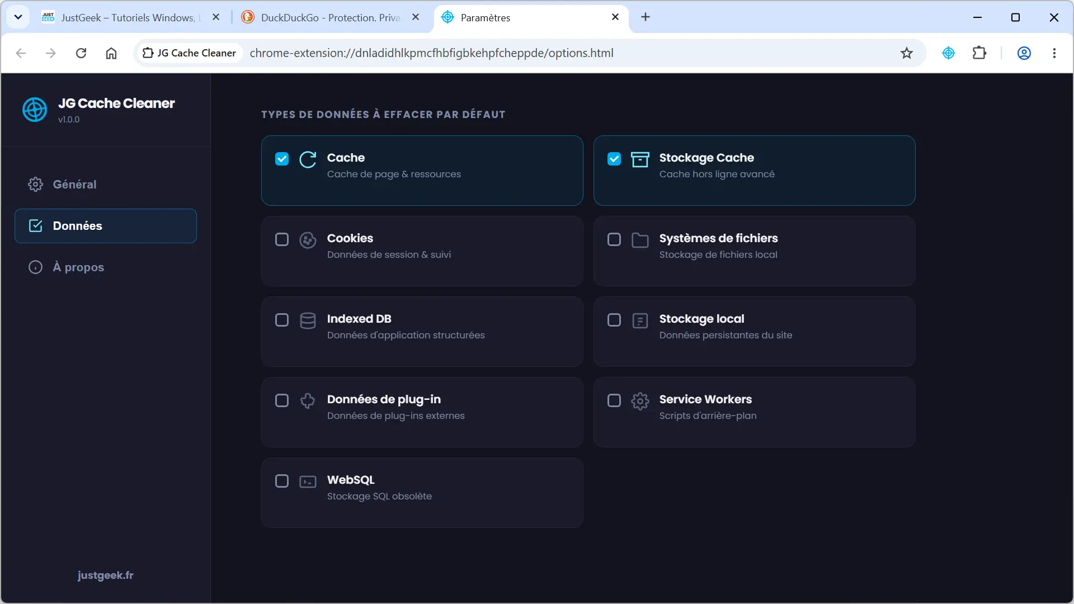The image size is (1074, 604).
Task: Click the À propos info icon
Action: coord(35,267)
